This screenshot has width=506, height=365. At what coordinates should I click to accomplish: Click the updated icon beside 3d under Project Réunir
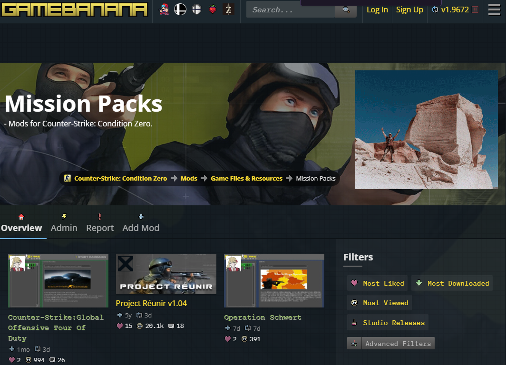coord(139,315)
